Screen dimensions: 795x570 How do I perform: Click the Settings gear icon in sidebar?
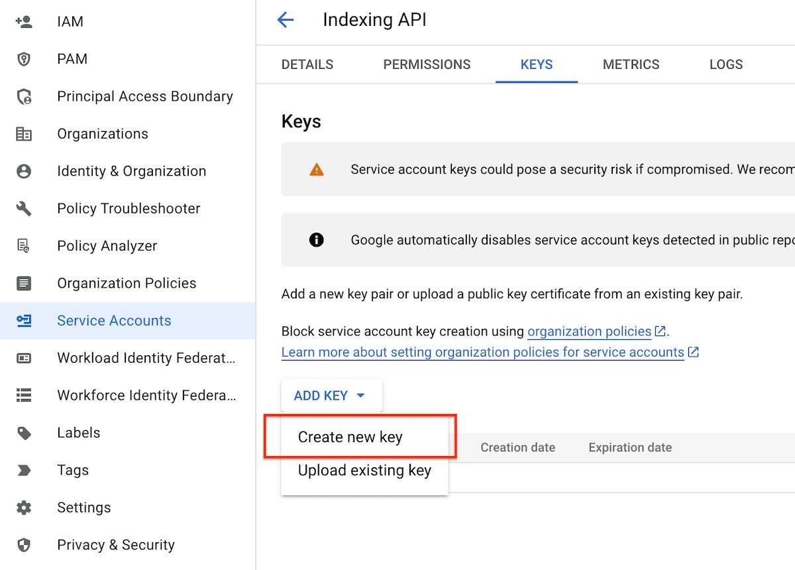(x=24, y=508)
